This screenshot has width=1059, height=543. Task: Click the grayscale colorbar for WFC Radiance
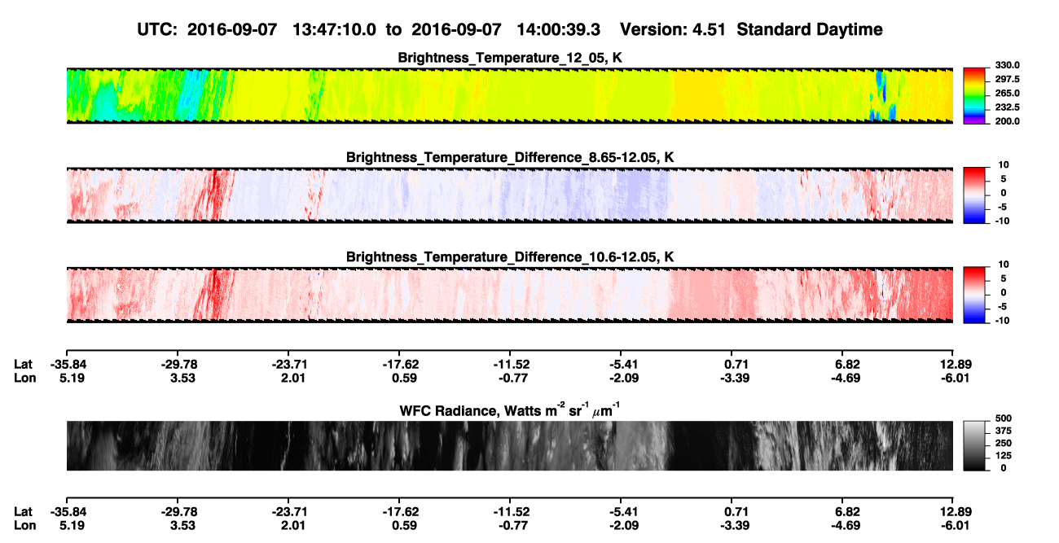[x=976, y=445]
